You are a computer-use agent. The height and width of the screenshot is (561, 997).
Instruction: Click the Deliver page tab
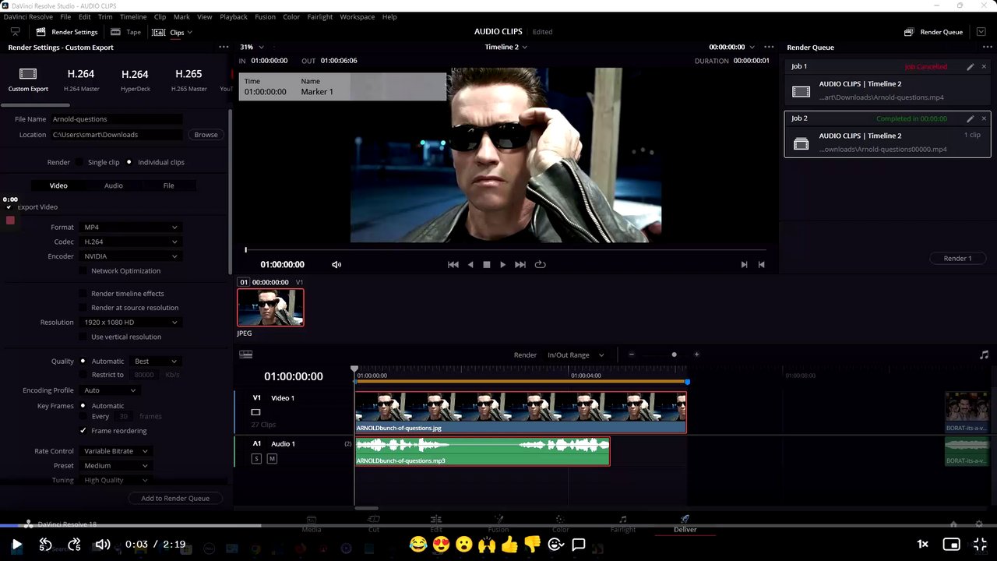tap(685, 524)
